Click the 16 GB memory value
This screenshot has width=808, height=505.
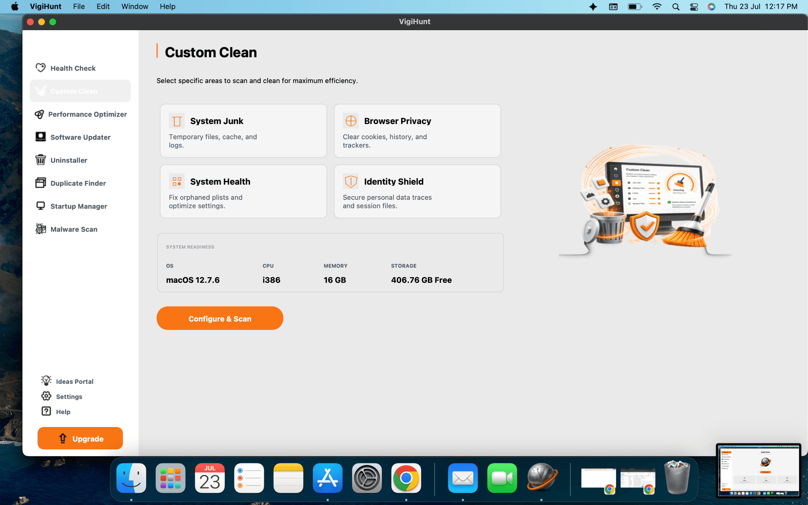coord(335,280)
